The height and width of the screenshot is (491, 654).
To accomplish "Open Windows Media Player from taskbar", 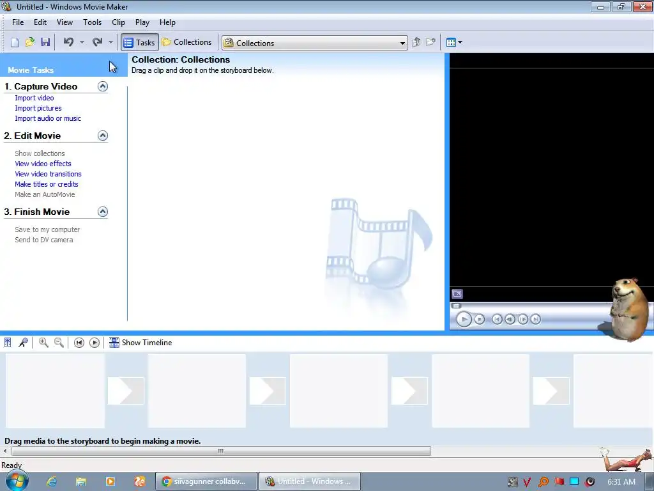I will pyautogui.click(x=110, y=481).
